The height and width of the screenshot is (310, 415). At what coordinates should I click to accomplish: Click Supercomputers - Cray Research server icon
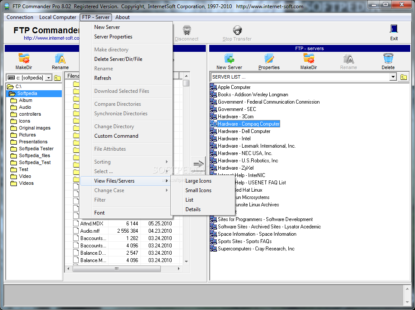[x=213, y=248]
